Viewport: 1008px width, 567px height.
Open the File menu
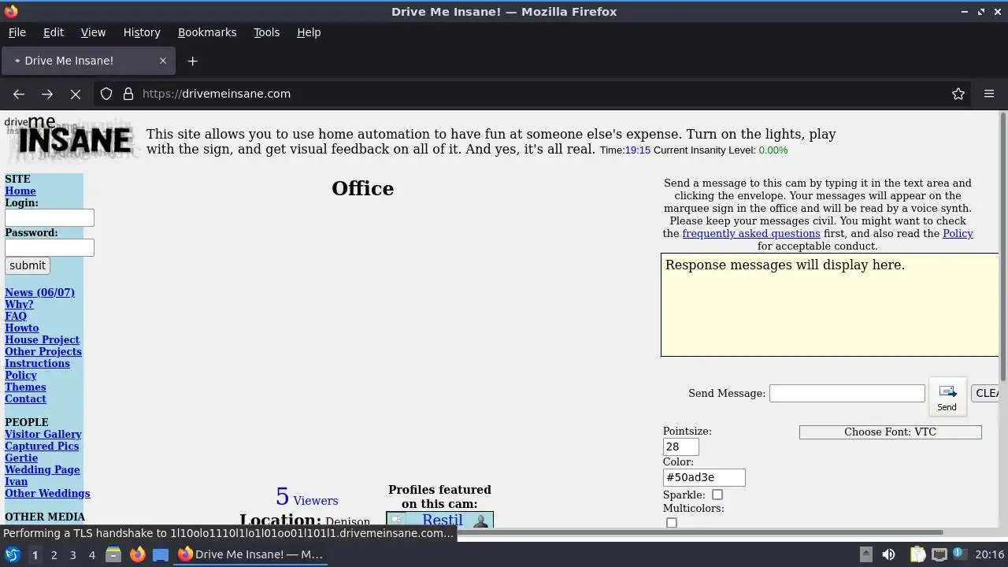[17, 32]
